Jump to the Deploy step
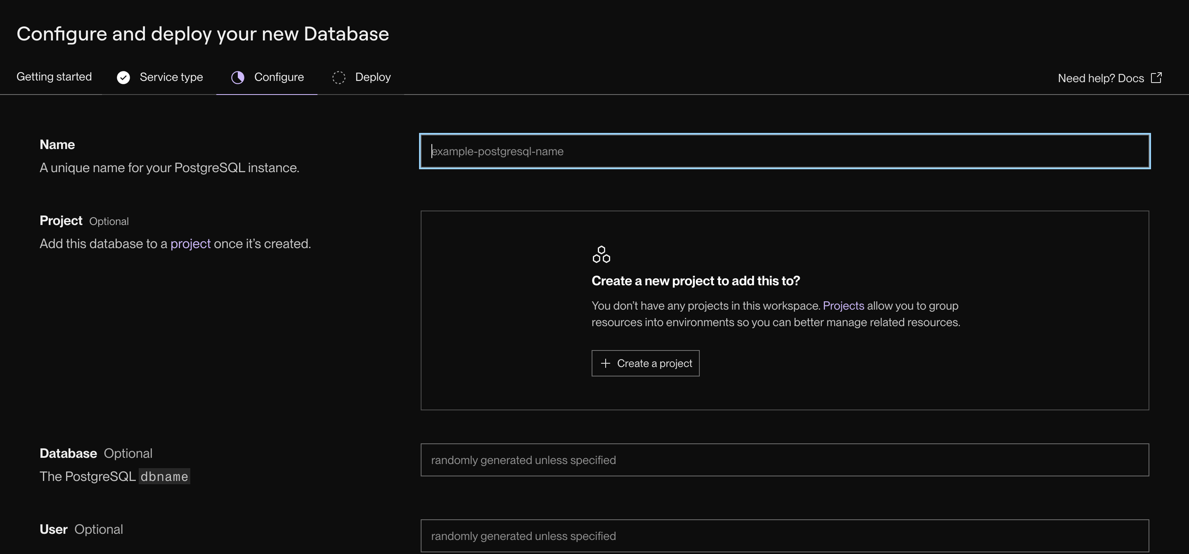 pyautogui.click(x=361, y=77)
